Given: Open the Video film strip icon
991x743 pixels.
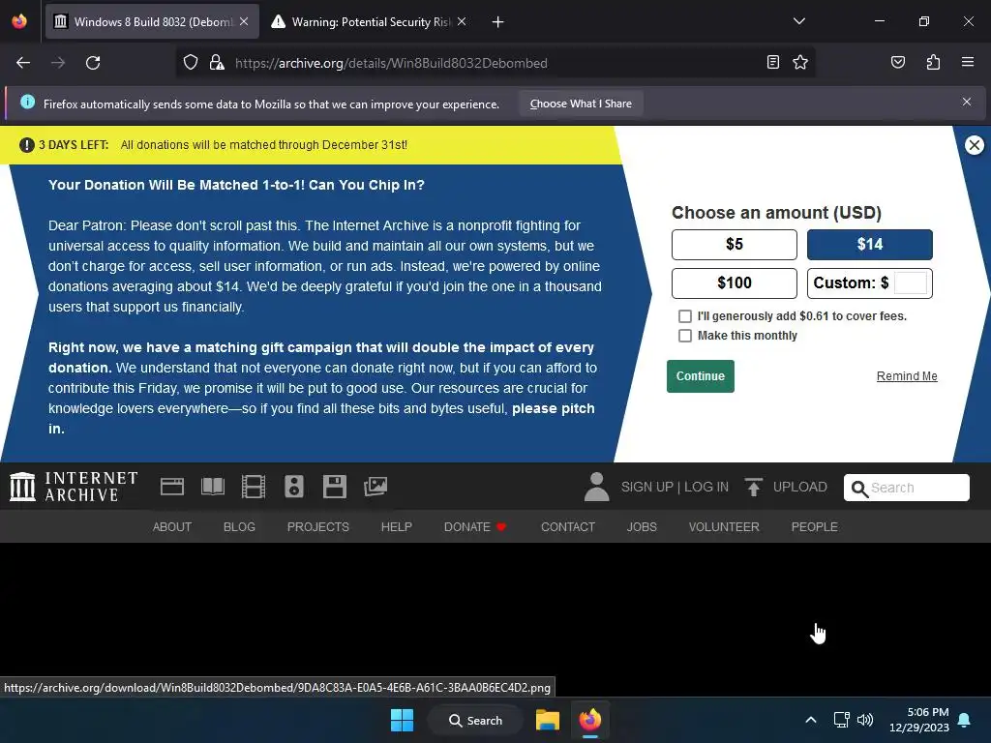Looking at the screenshot, I should [254, 487].
